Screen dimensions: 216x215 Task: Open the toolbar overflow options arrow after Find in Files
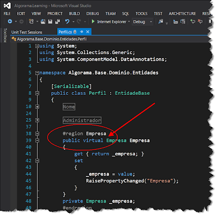pos(167,23)
